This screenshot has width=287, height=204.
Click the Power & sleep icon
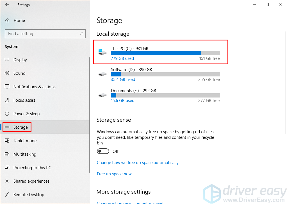tap(7, 114)
